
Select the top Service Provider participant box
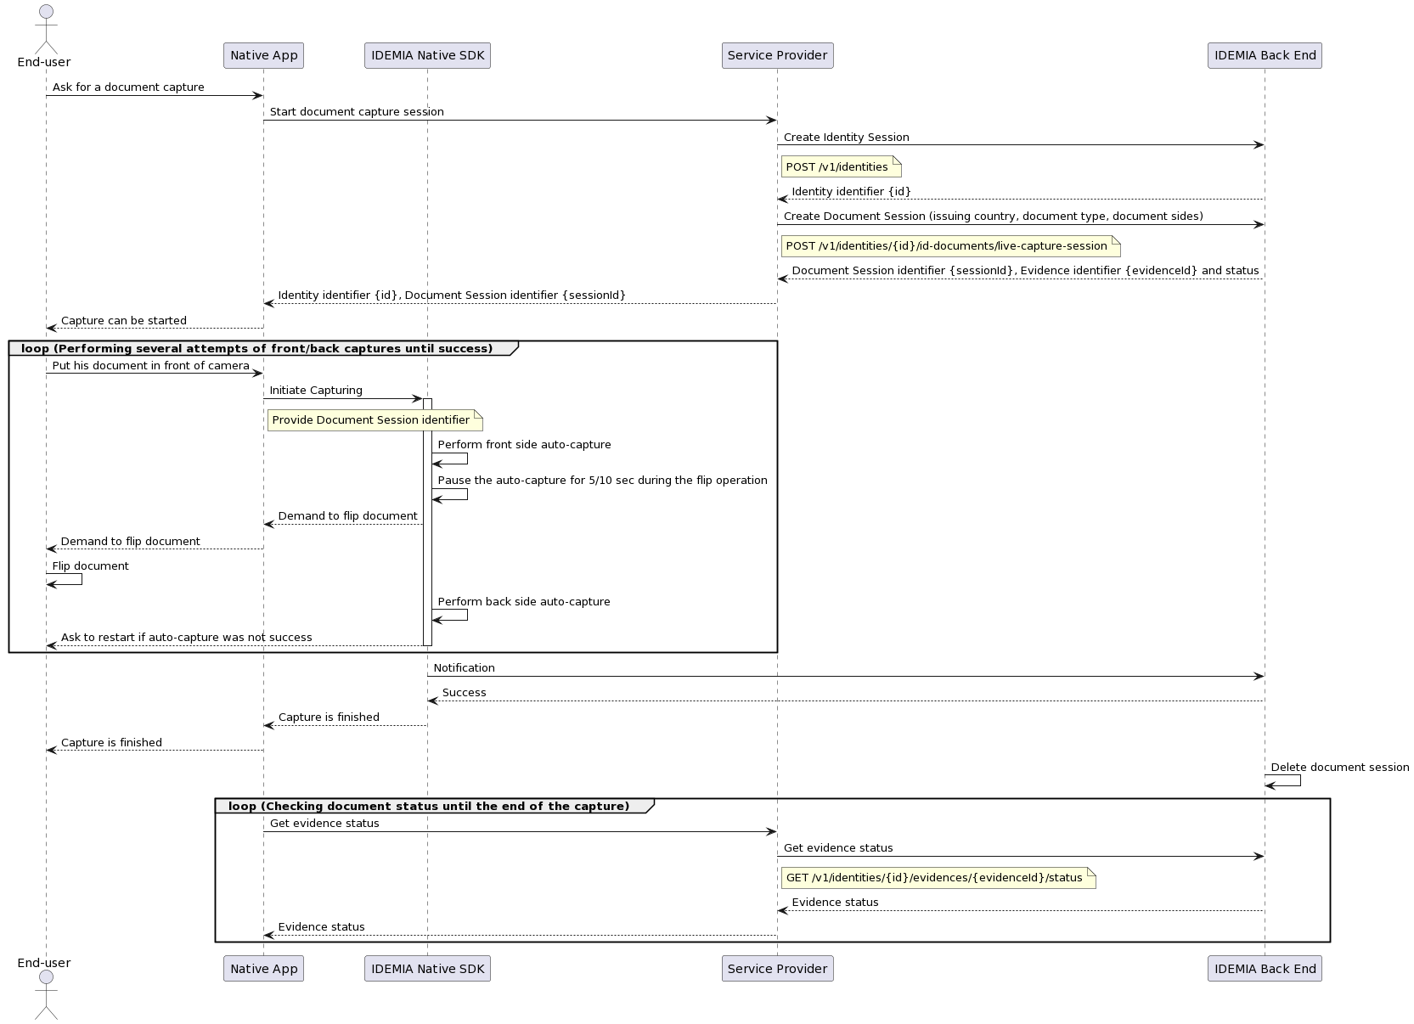point(777,55)
